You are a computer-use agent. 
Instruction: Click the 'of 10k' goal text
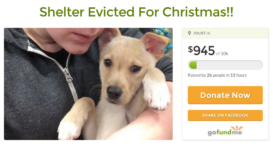pos(222,54)
